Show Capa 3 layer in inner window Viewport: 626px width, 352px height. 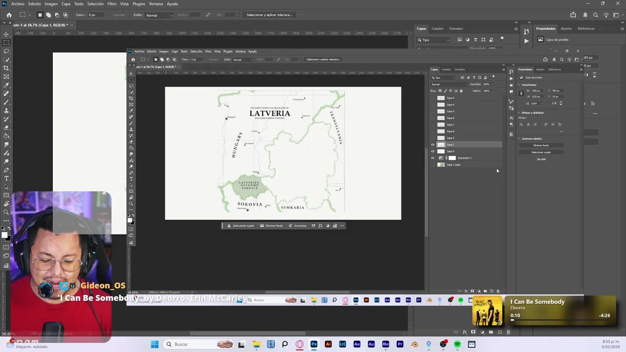(432, 98)
